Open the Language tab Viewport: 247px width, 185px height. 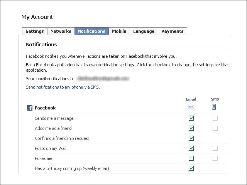pos(144,31)
